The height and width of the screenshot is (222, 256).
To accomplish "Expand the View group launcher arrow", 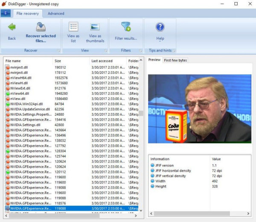I will 105,50.
